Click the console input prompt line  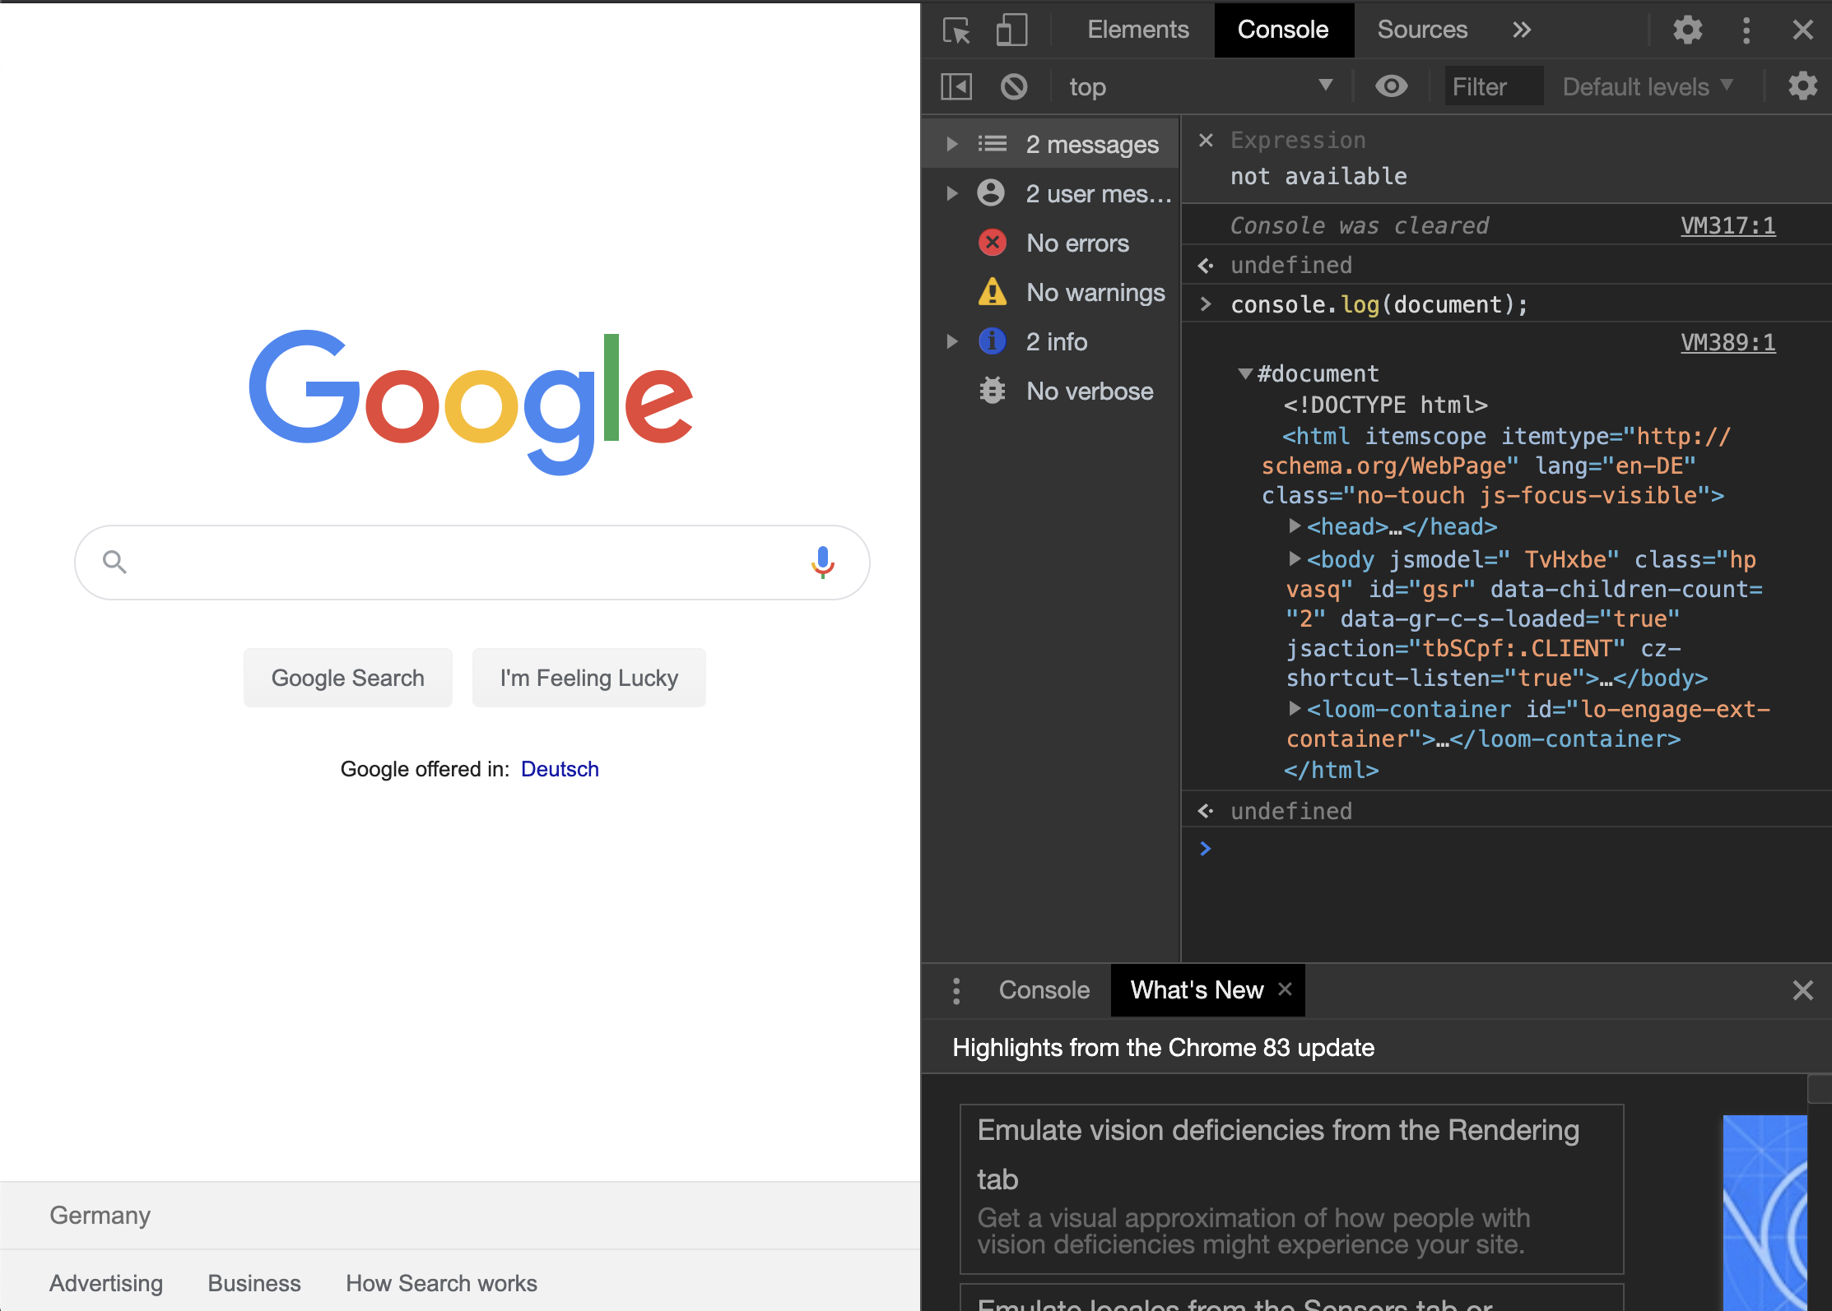pyautogui.click(x=1506, y=849)
